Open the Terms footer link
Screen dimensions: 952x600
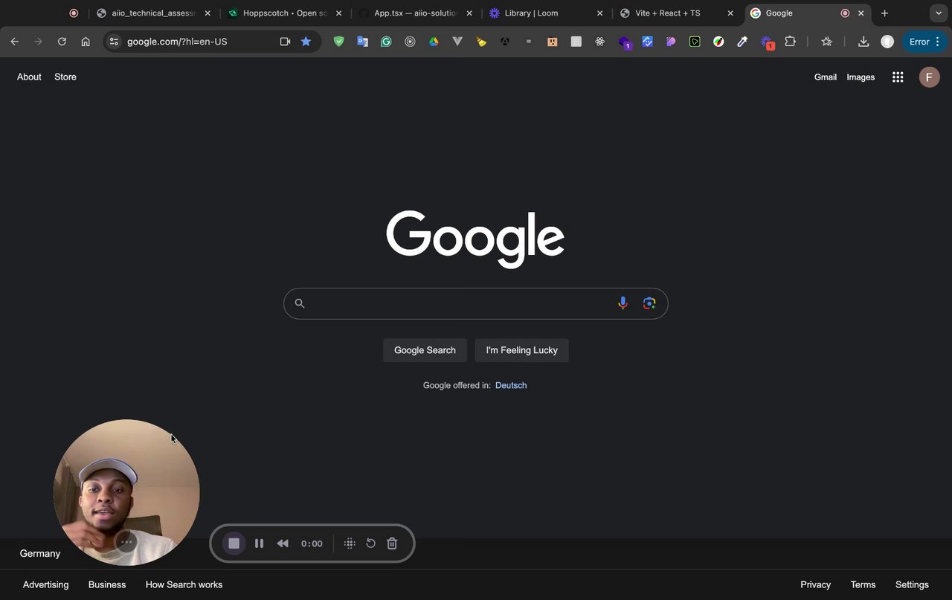click(863, 584)
